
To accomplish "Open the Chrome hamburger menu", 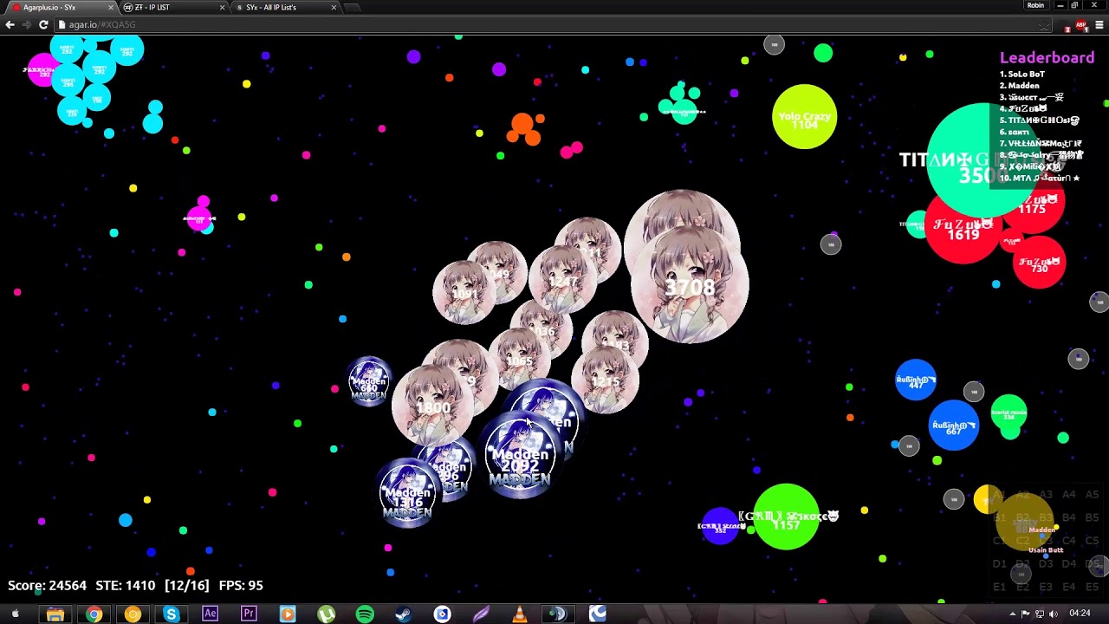I will tap(1100, 25).
